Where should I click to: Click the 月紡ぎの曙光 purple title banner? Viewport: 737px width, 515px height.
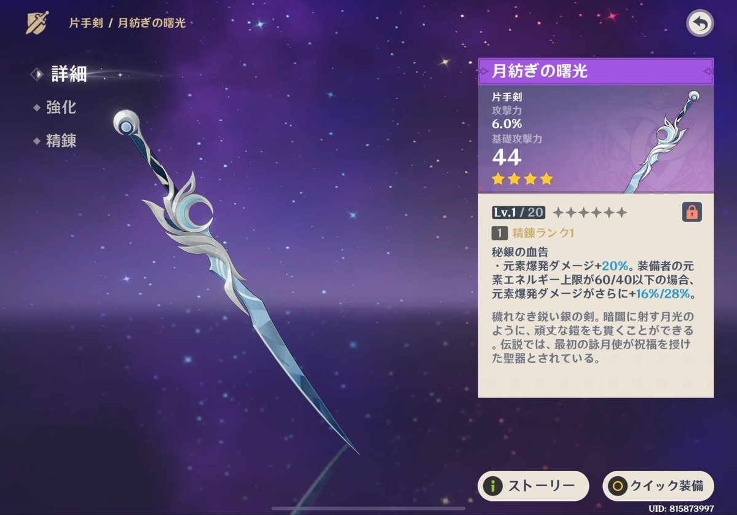coord(596,71)
